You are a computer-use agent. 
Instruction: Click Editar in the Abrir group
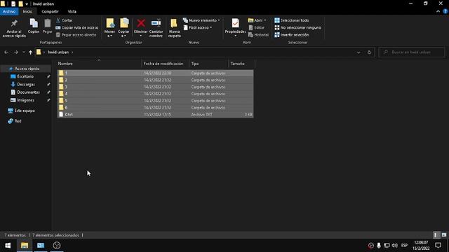click(257, 28)
